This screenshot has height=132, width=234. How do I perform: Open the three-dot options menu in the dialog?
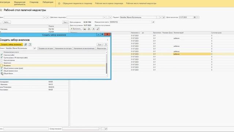pos(107,40)
